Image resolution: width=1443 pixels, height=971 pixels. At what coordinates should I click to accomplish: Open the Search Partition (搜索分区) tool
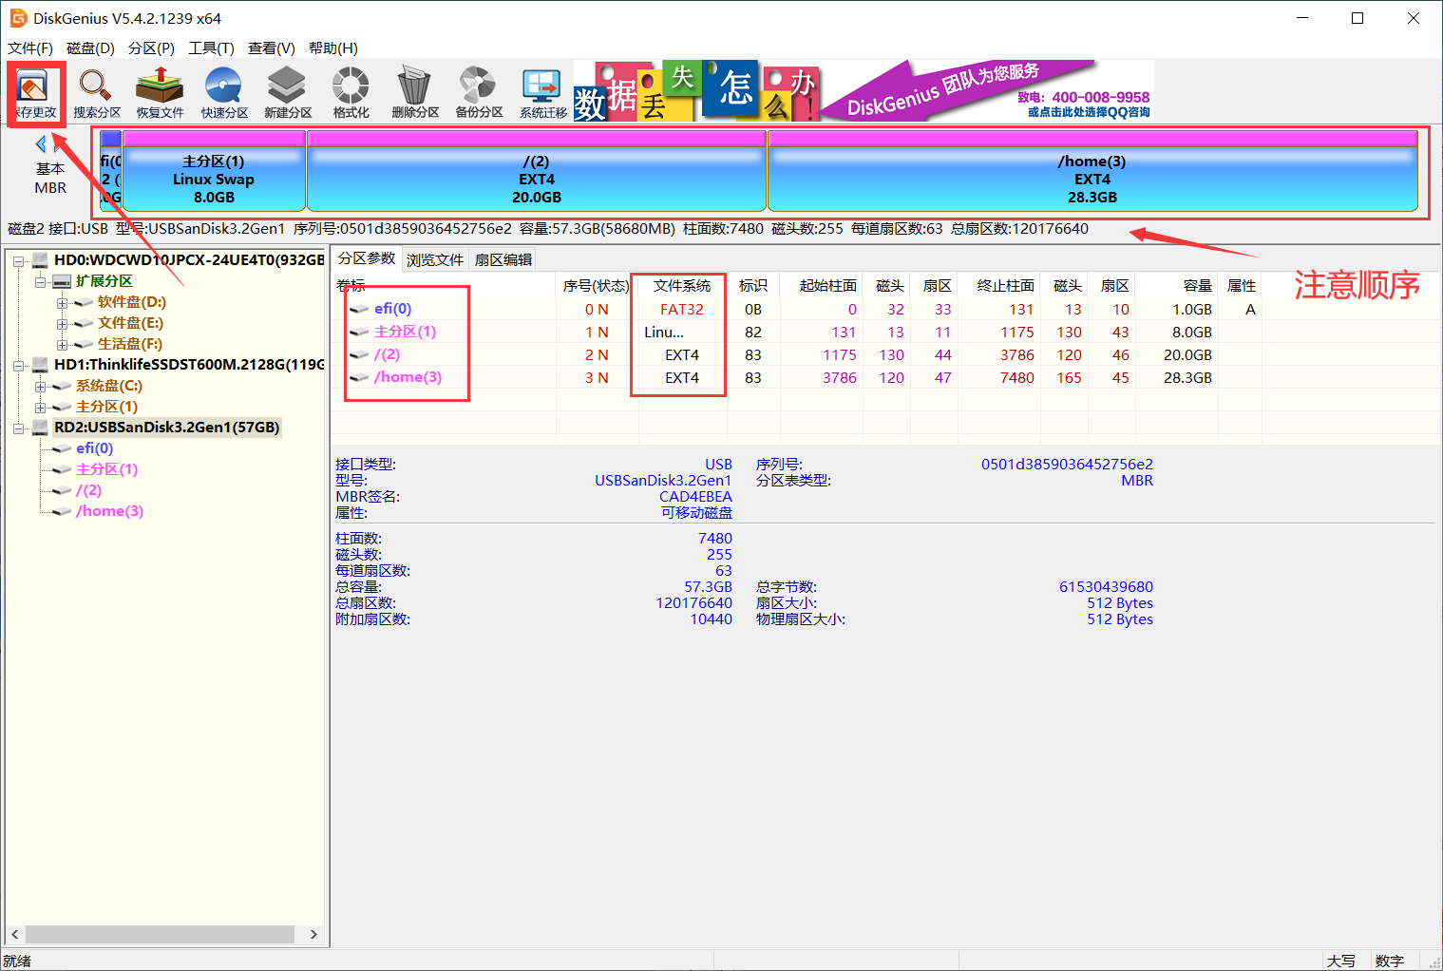pos(97,92)
